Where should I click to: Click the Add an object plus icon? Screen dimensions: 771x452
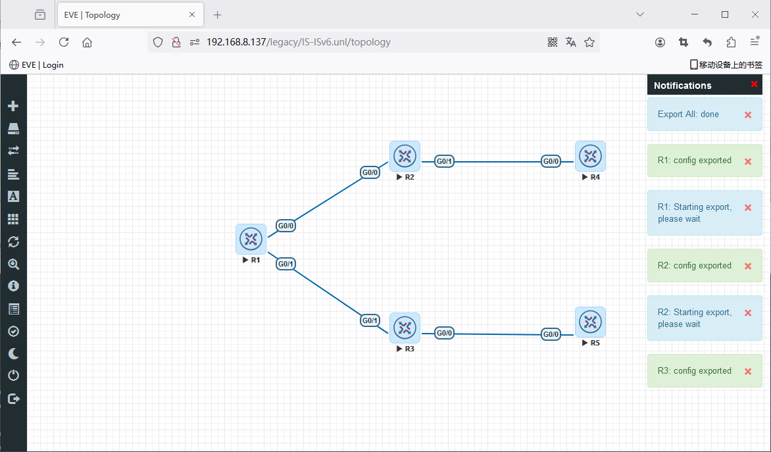click(13, 106)
